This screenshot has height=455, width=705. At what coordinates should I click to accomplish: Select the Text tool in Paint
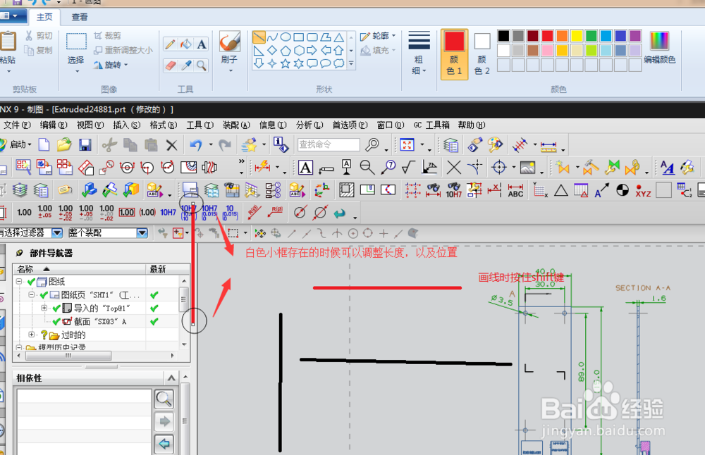[x=202, y=44]
